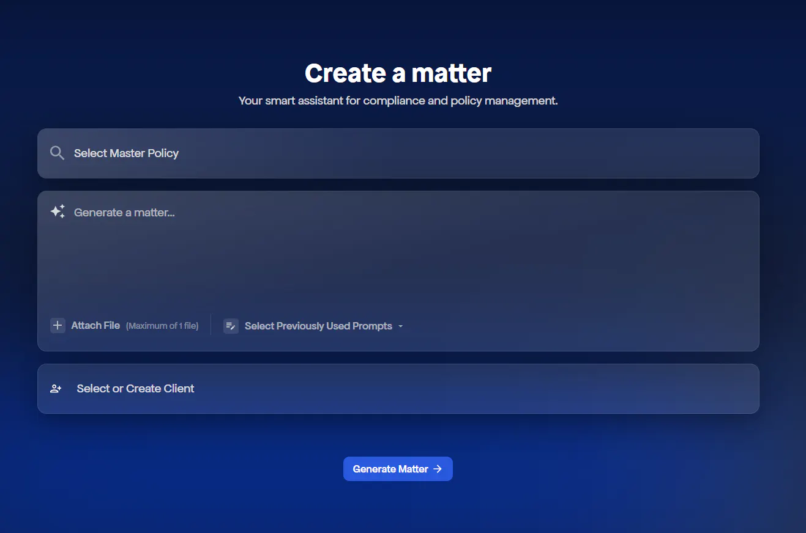Expand the Select Previously Used Prompts caret
Image resolution: width=806 pixels, height=533 pixels.
pyautogui.click(x=401, y=326)
